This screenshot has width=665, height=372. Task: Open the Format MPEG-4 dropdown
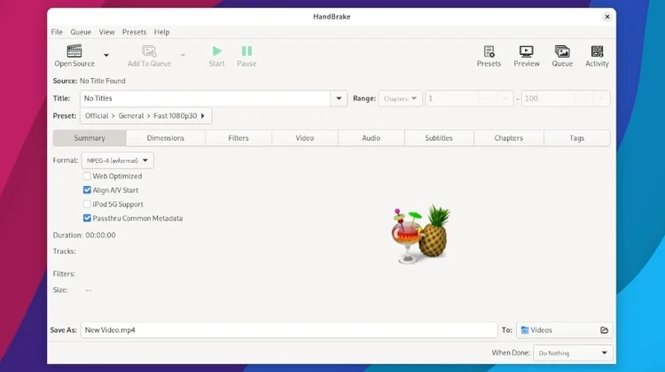click(x=117, y=160)
